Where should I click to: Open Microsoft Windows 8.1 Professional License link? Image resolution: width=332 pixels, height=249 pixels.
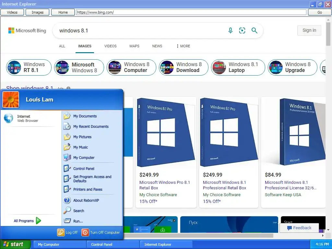[x=291, y=185]
